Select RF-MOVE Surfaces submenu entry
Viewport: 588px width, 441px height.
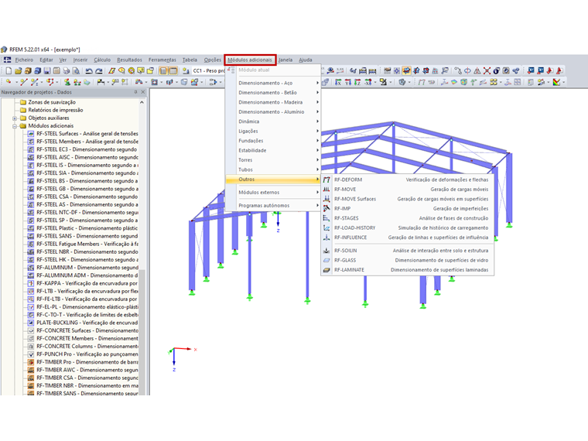coord(407,199)
